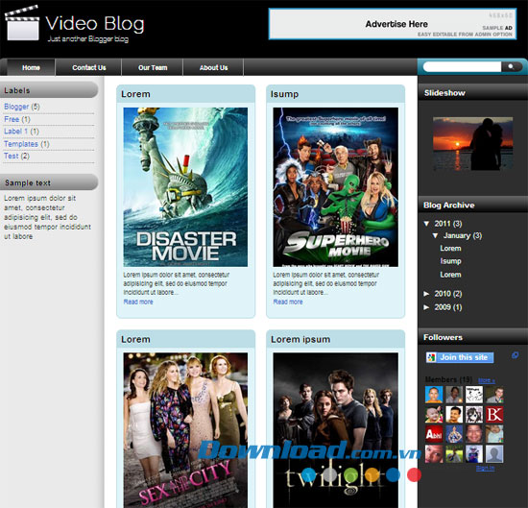Open Isump in the Blog Archive list
Image resolution: width=528 pixels, height=508 pixels.
[450, 261]
